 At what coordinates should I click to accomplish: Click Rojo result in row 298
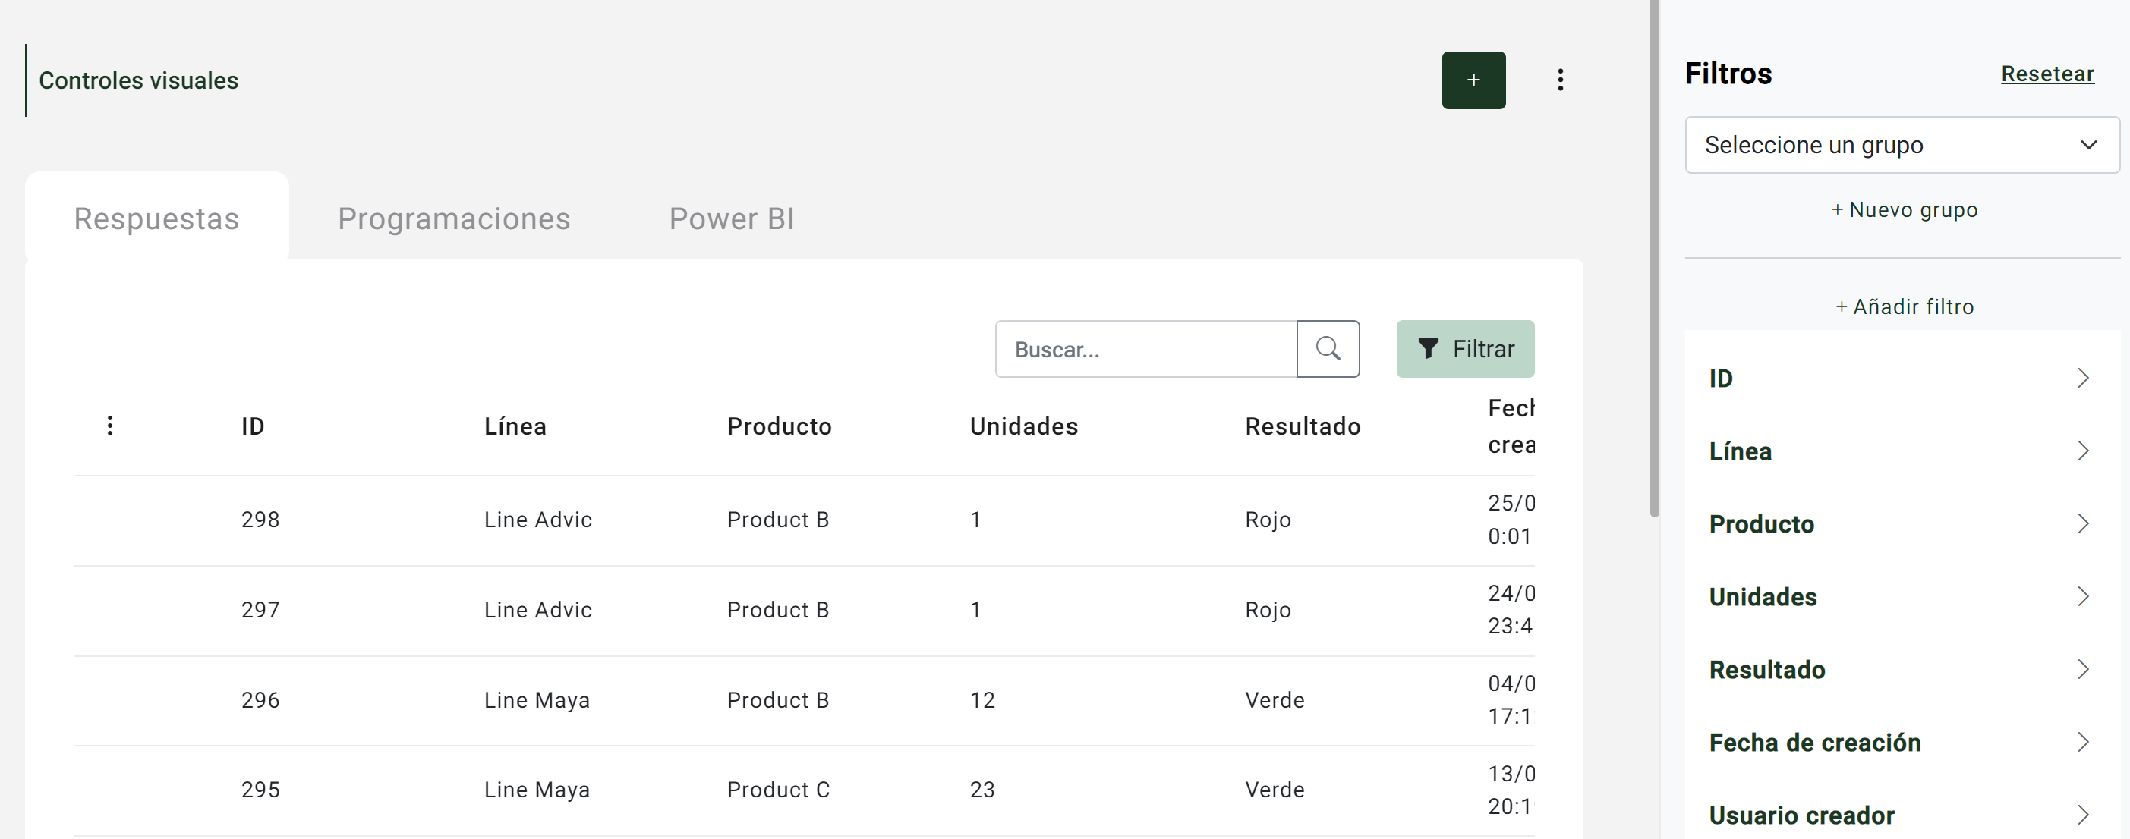pyautogui.click(x=1268, y=520)
